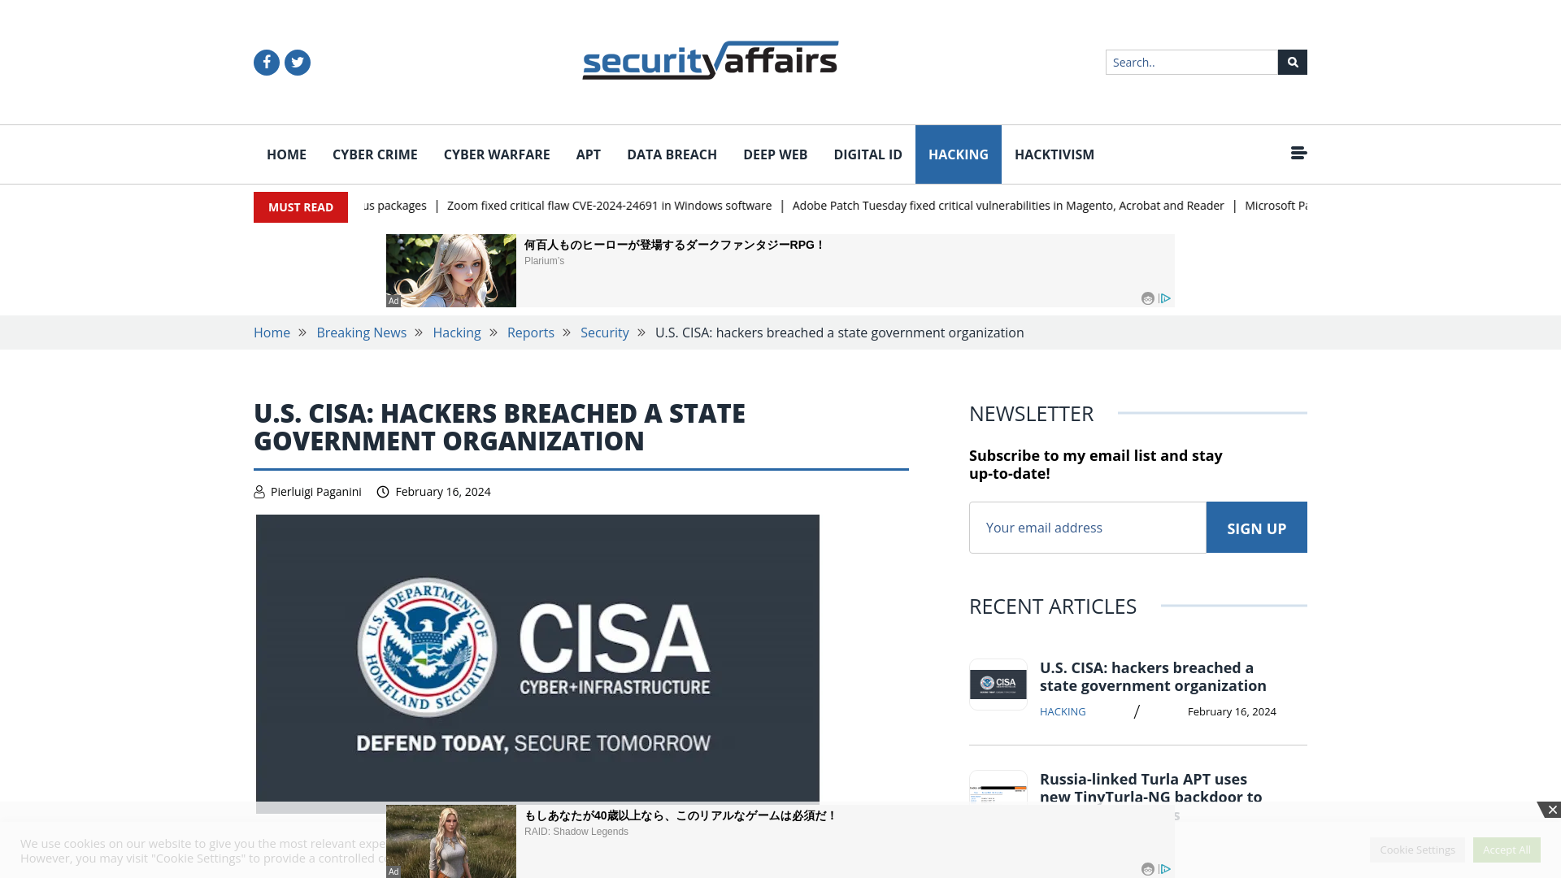The width and height of the screenshot is (1561, 878).
Task: Accept all cookies toggle
Action: click(x=1507, y=849)
